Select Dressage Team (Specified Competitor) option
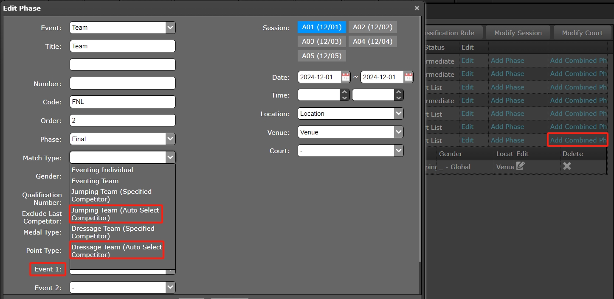 tap(113, 232)
